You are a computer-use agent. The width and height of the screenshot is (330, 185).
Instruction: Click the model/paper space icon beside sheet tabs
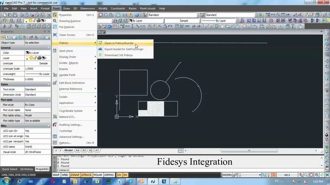click(x=180, y=151)
